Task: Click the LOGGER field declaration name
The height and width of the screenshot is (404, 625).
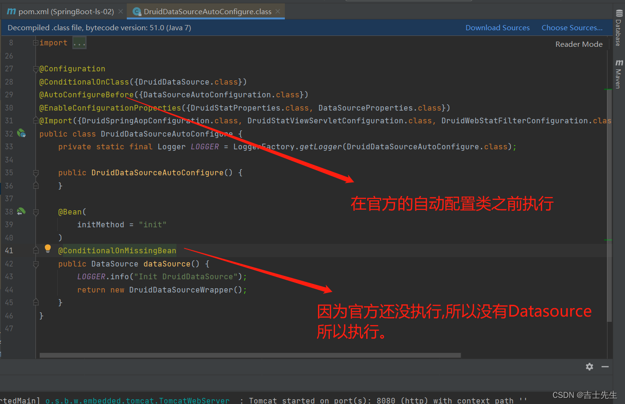Action: [205, 146]
